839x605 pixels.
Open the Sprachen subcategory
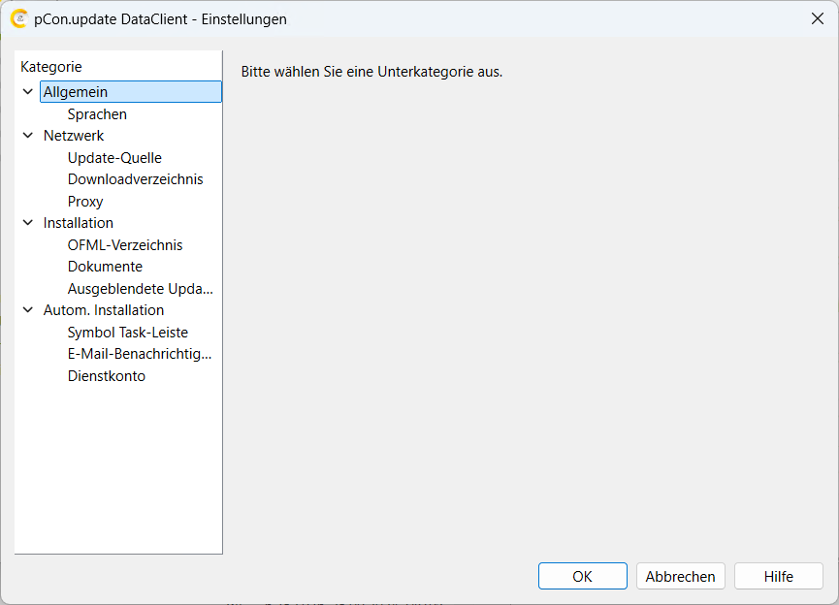tap(97, 114)
